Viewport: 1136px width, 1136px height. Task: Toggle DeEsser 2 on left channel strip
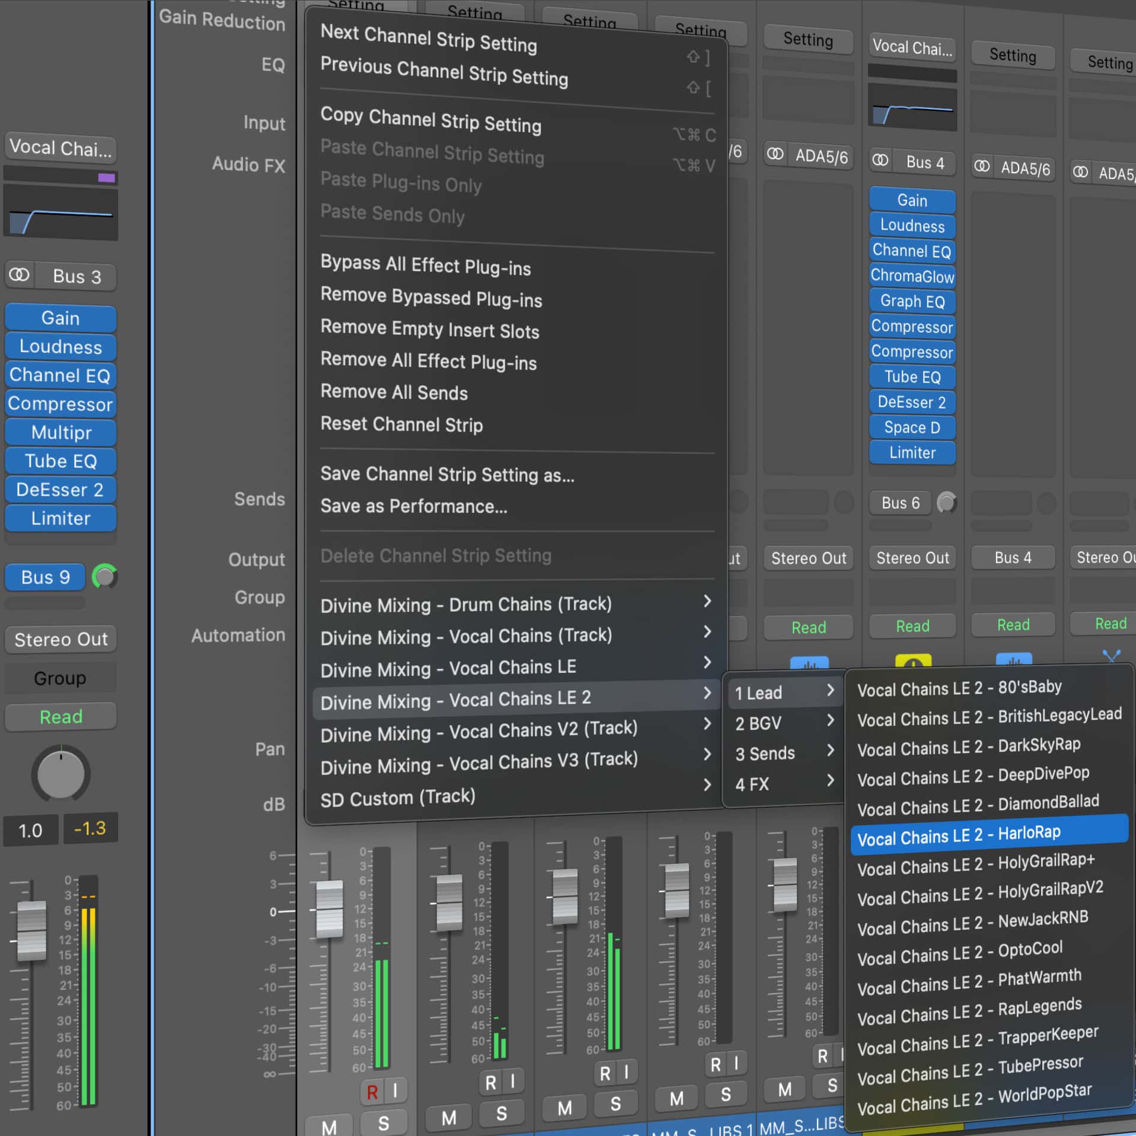click(60, 490)
